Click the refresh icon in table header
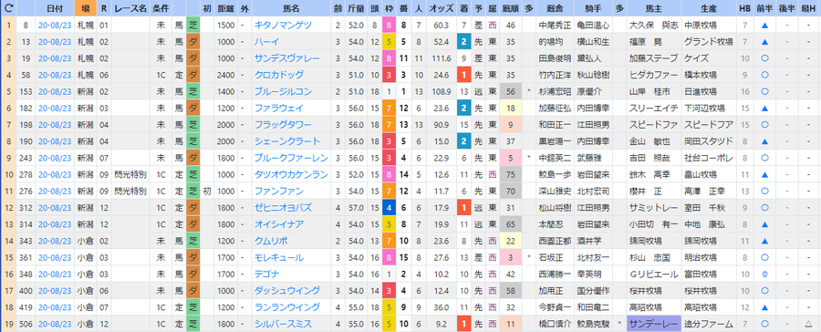The image size is (821, 332). (x=9, y=8)
